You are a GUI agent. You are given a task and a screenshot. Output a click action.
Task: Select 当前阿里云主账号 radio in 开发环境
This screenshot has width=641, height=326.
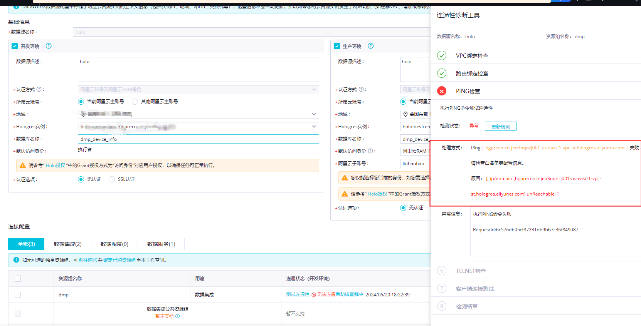[81, 102]
